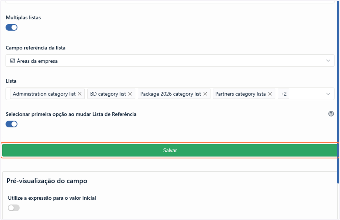
Task: Remove Partners category lista tag
Action: [270, 94]
